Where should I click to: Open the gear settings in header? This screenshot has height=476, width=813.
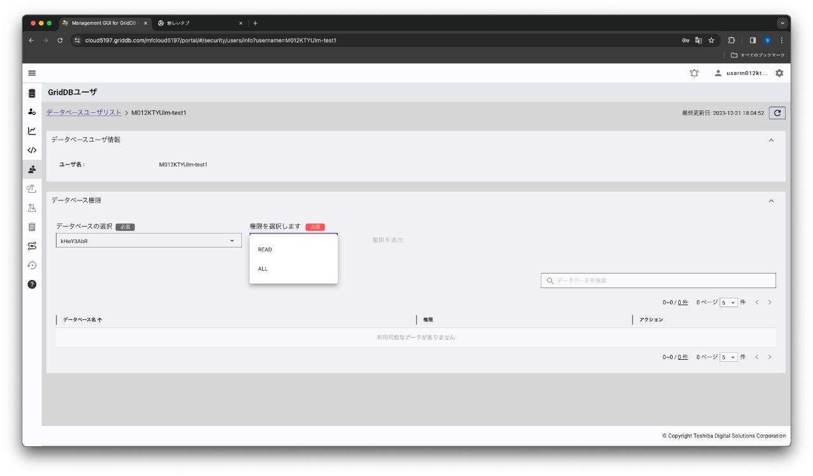pyautogui.click(x=779, y=73)
